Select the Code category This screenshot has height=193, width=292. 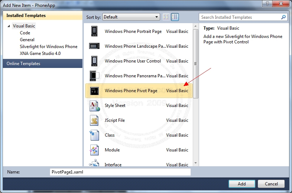click(x=25, y=33)
